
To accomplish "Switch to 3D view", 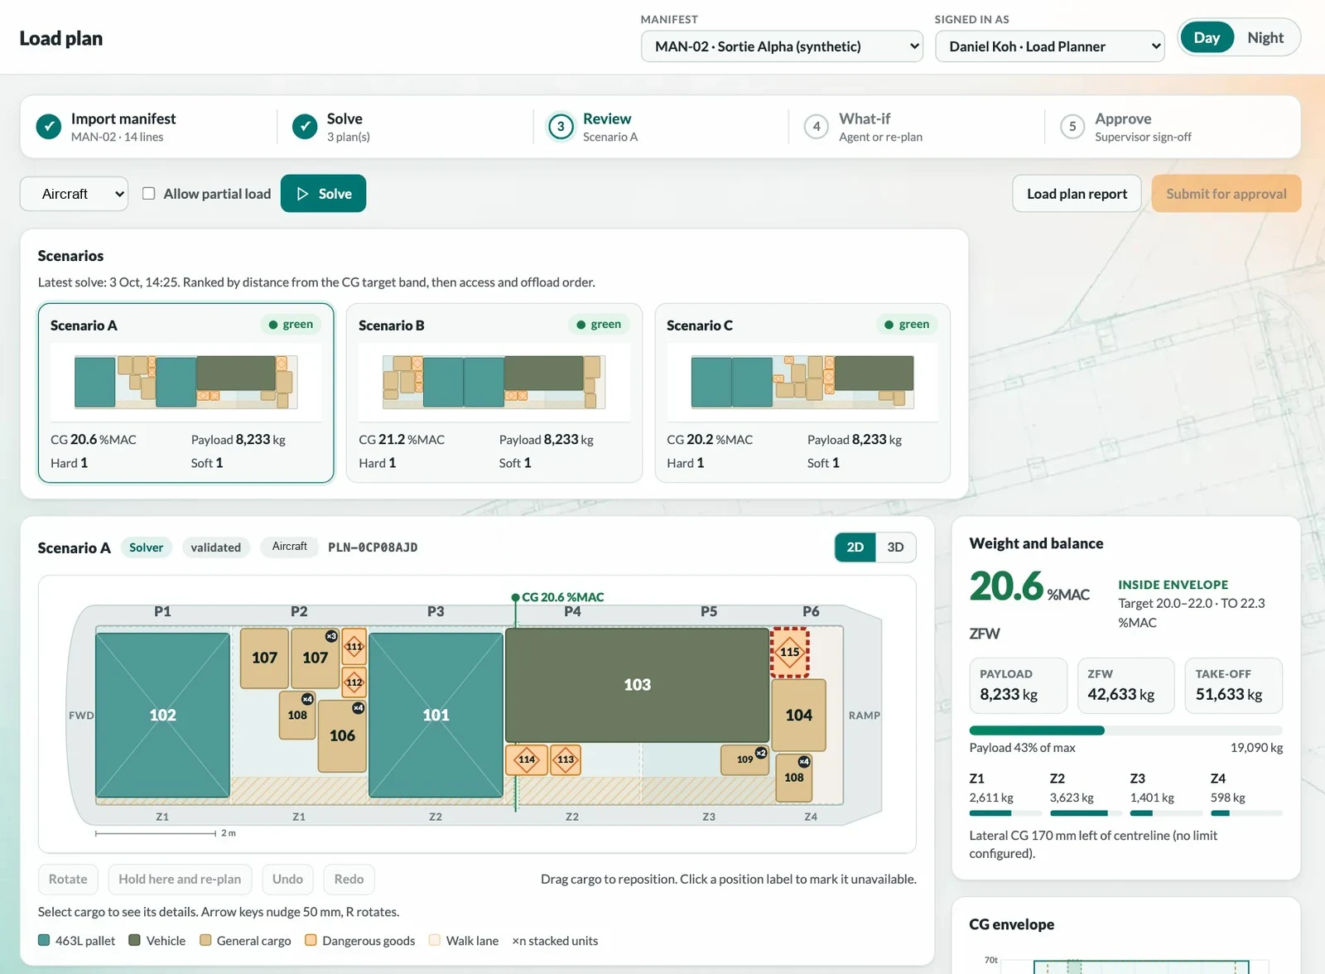I will coord(895,547).
